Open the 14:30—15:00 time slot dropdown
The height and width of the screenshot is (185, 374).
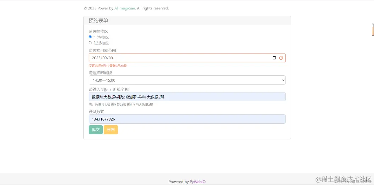[187, 80]
